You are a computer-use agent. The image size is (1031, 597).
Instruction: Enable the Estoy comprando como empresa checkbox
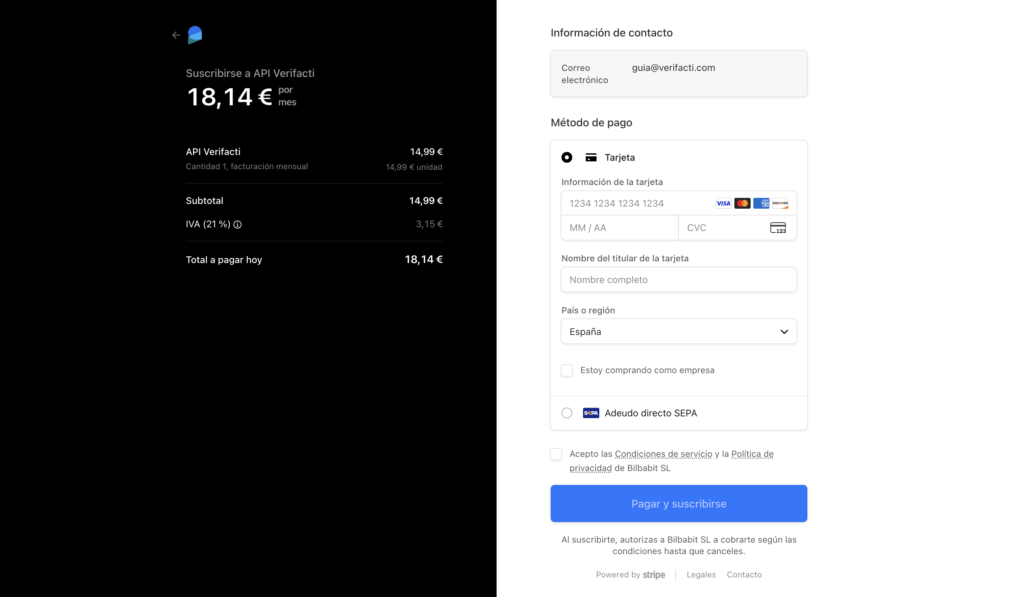(x=567, y=370)
